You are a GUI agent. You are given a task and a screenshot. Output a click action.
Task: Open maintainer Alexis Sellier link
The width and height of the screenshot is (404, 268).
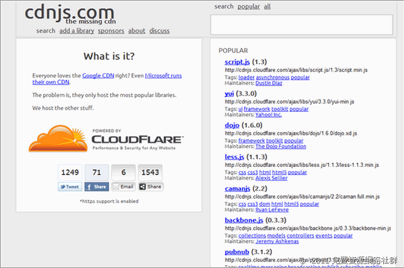(x=272, y=178)
